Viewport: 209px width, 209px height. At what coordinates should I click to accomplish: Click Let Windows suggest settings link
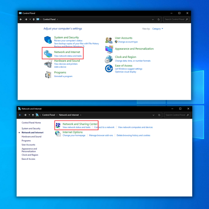click(x=129, y=69)
